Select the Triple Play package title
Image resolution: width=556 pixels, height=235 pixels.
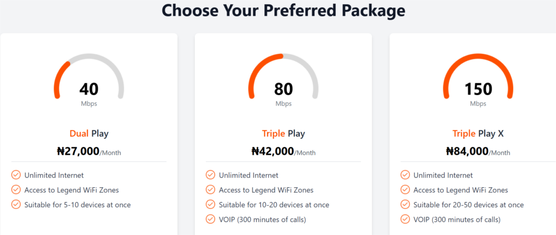click(283, 134)
